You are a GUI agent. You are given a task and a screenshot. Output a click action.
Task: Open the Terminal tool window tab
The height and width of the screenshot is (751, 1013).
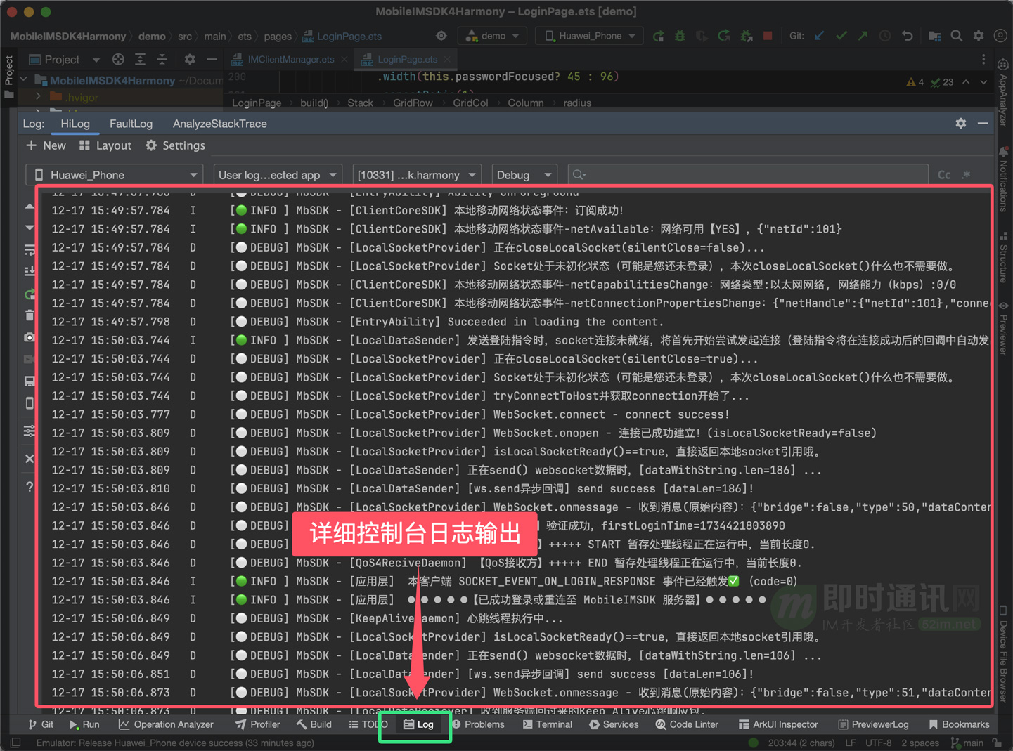(548, 724)
